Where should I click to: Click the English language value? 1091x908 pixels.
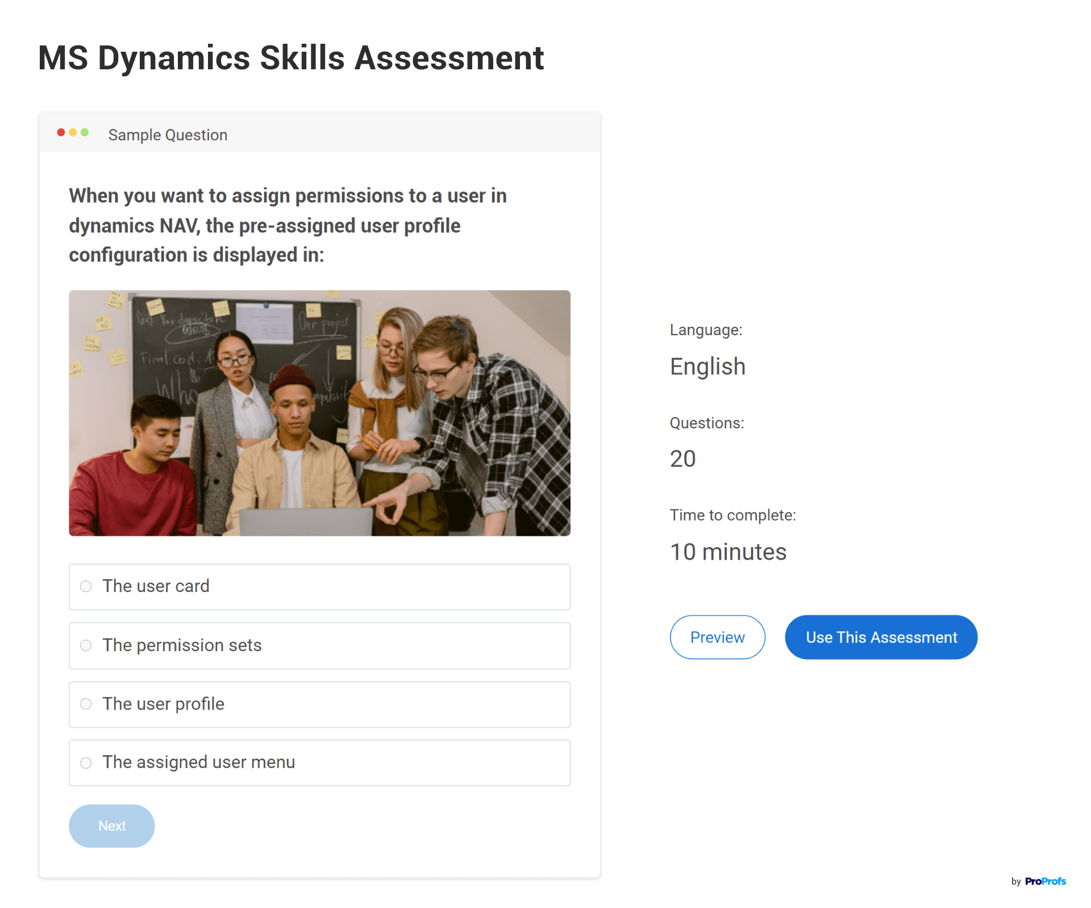[707, 366]
